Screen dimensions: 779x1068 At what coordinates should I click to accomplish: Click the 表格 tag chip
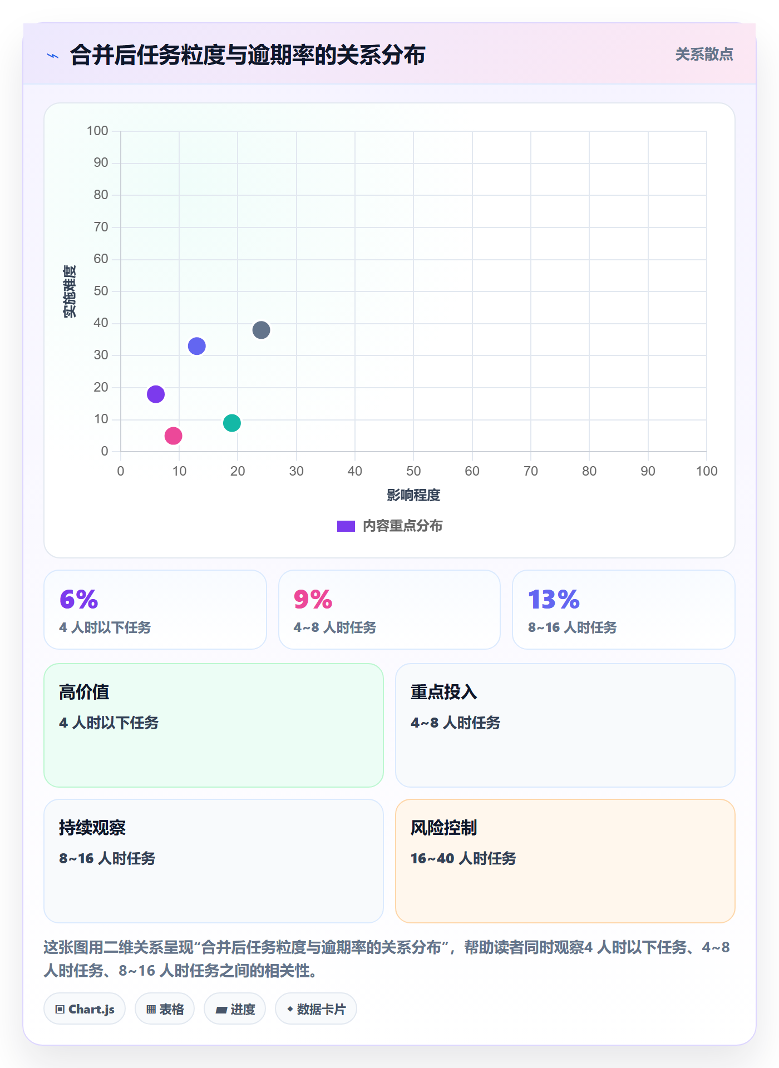tap(165, 1009)
